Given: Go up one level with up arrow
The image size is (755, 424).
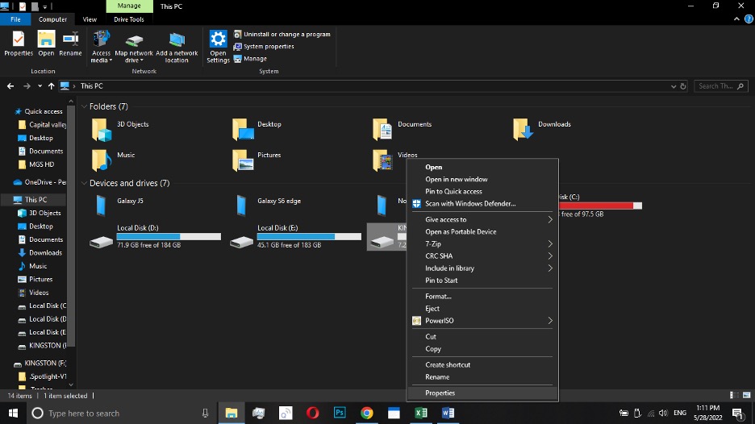Looking at the screenshot, I should pyautogui.click(x=51, y=86).
